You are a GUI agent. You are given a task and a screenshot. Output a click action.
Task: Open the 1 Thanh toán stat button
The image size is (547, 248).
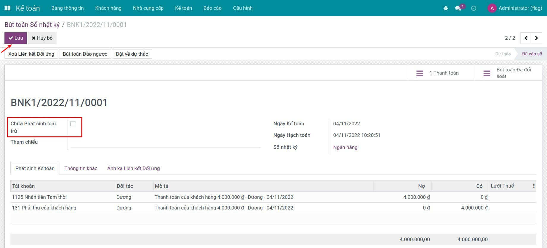tap(441, 73)
